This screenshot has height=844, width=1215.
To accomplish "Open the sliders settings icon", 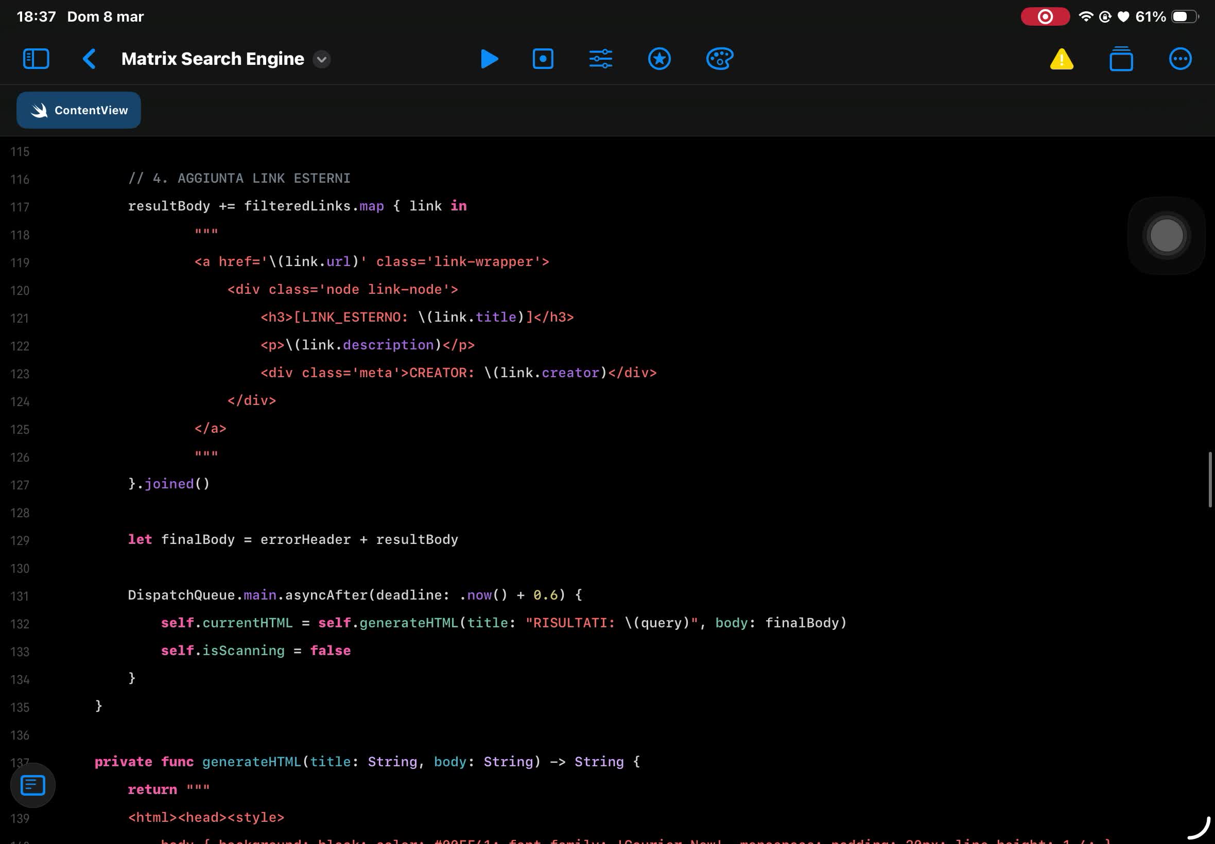I will (x=601, y=59).
